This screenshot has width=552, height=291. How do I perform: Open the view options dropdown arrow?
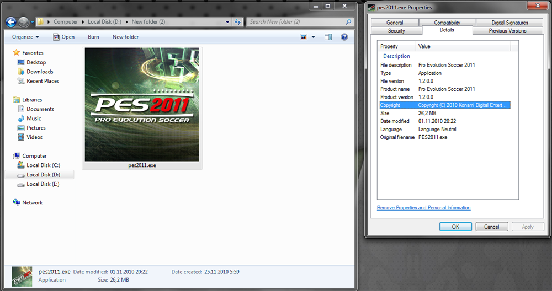(314, 37)
